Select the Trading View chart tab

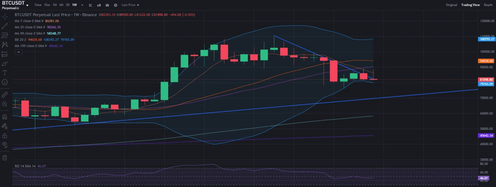coord(470,5)
